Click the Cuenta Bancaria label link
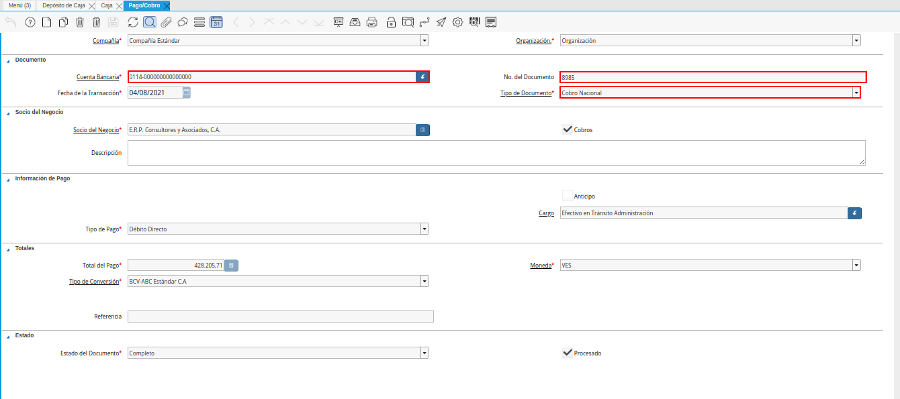This screenshot has height=399, width=900. point(97,77)
